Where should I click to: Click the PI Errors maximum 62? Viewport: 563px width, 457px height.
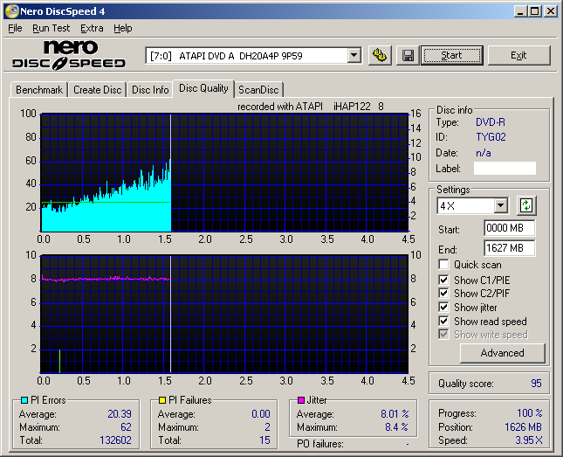point(126,427)
